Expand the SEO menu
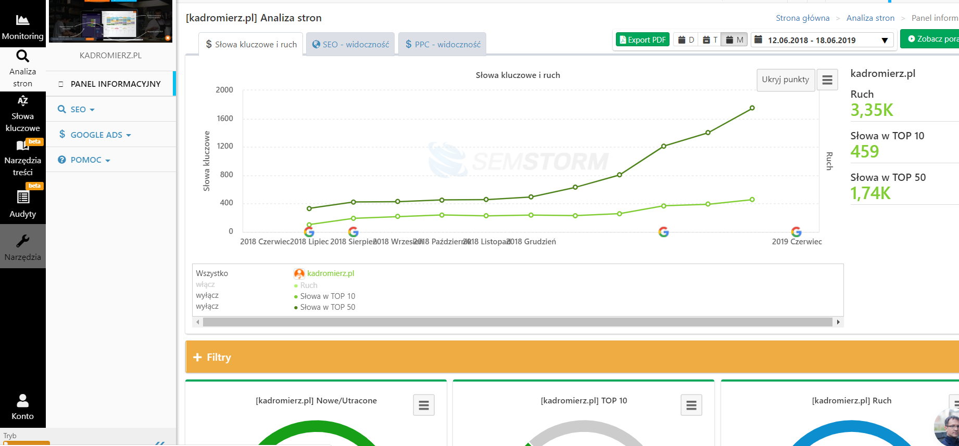 pos(76,109)
